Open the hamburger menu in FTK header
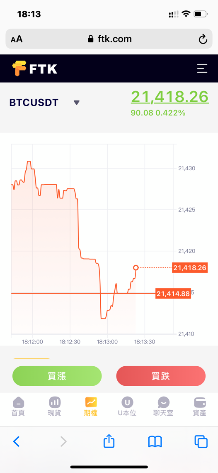This screenshot has height=473, width=218. 202,69
